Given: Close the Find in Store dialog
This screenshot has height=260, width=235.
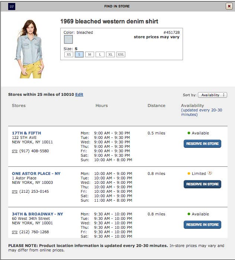Looking at the screenshot, I should (229, 6).
